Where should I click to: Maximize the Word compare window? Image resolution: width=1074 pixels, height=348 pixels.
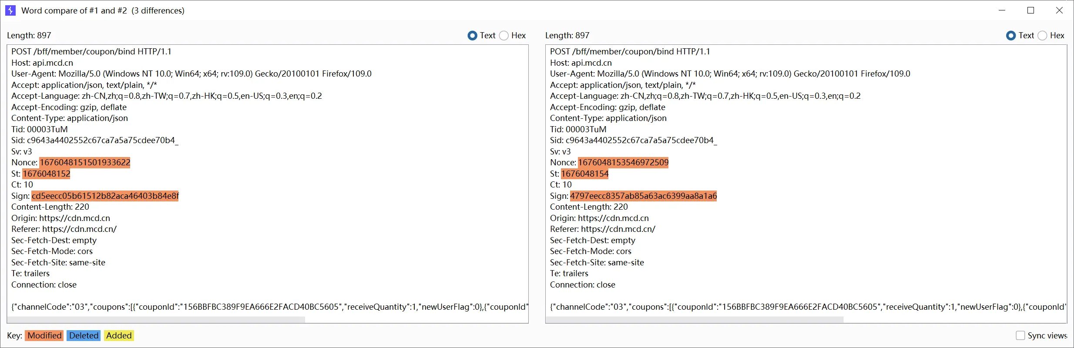click(1030, 10)
